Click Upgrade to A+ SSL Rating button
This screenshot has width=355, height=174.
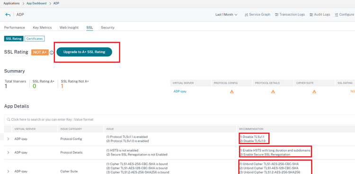pos(84,52)
